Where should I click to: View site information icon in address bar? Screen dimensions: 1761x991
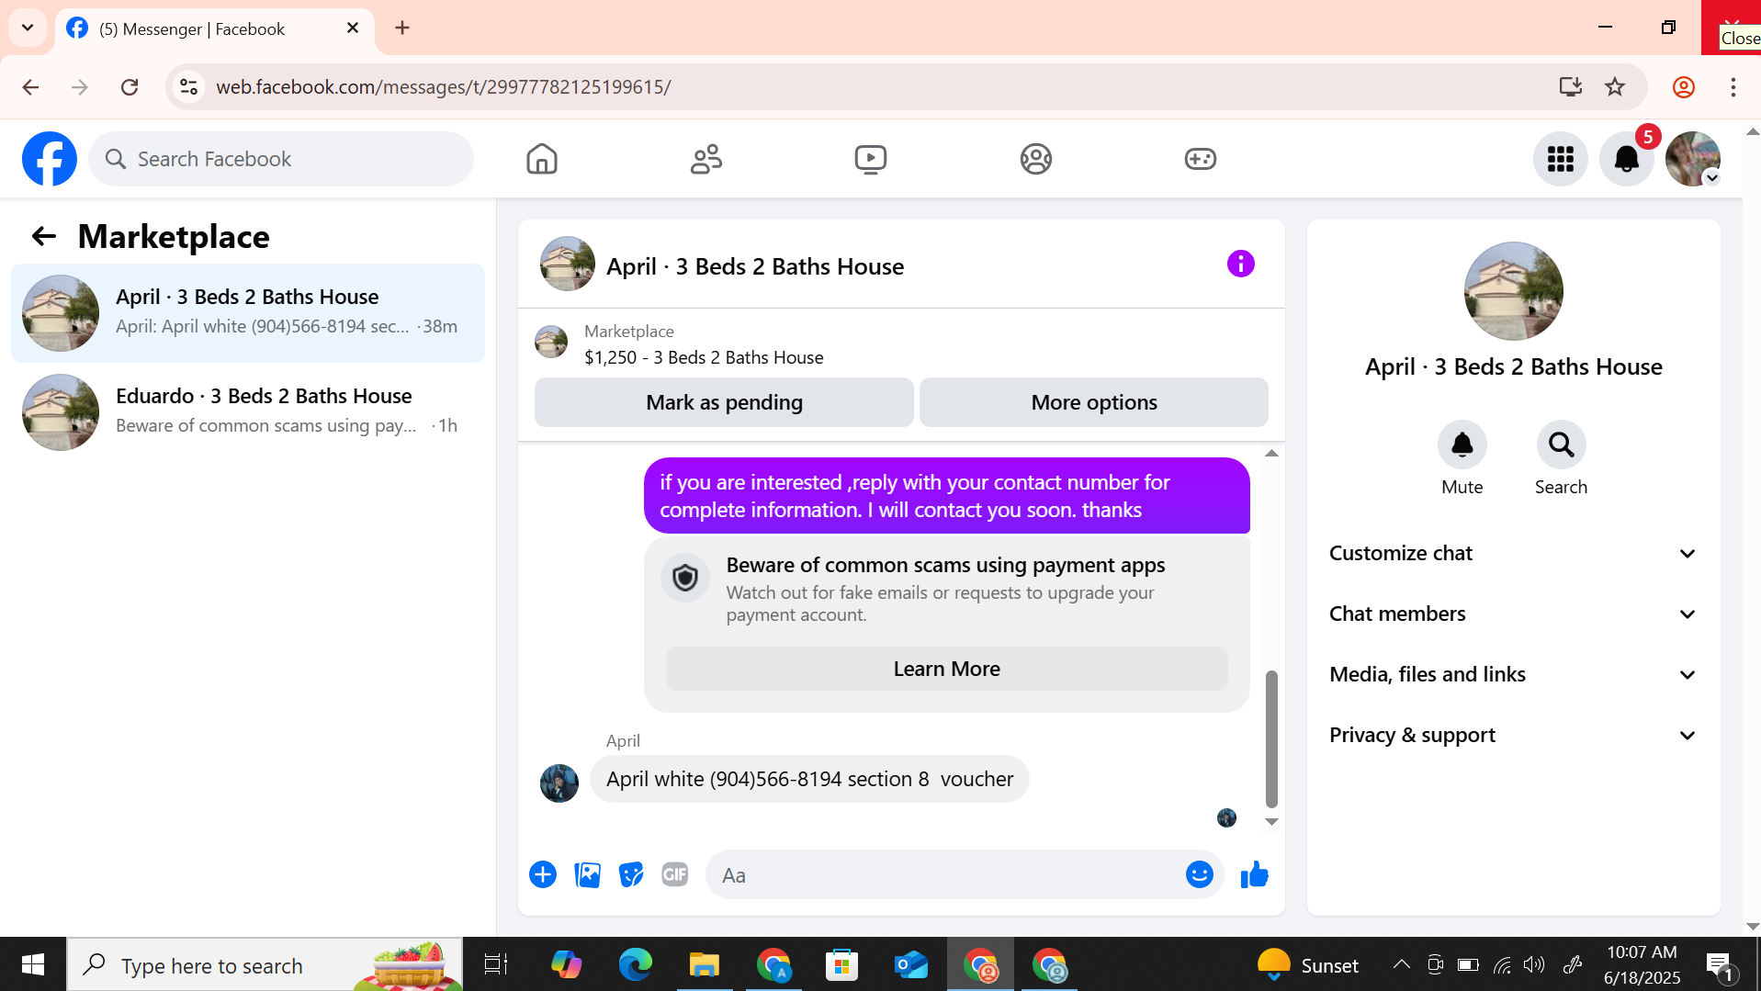pos(188,87)
